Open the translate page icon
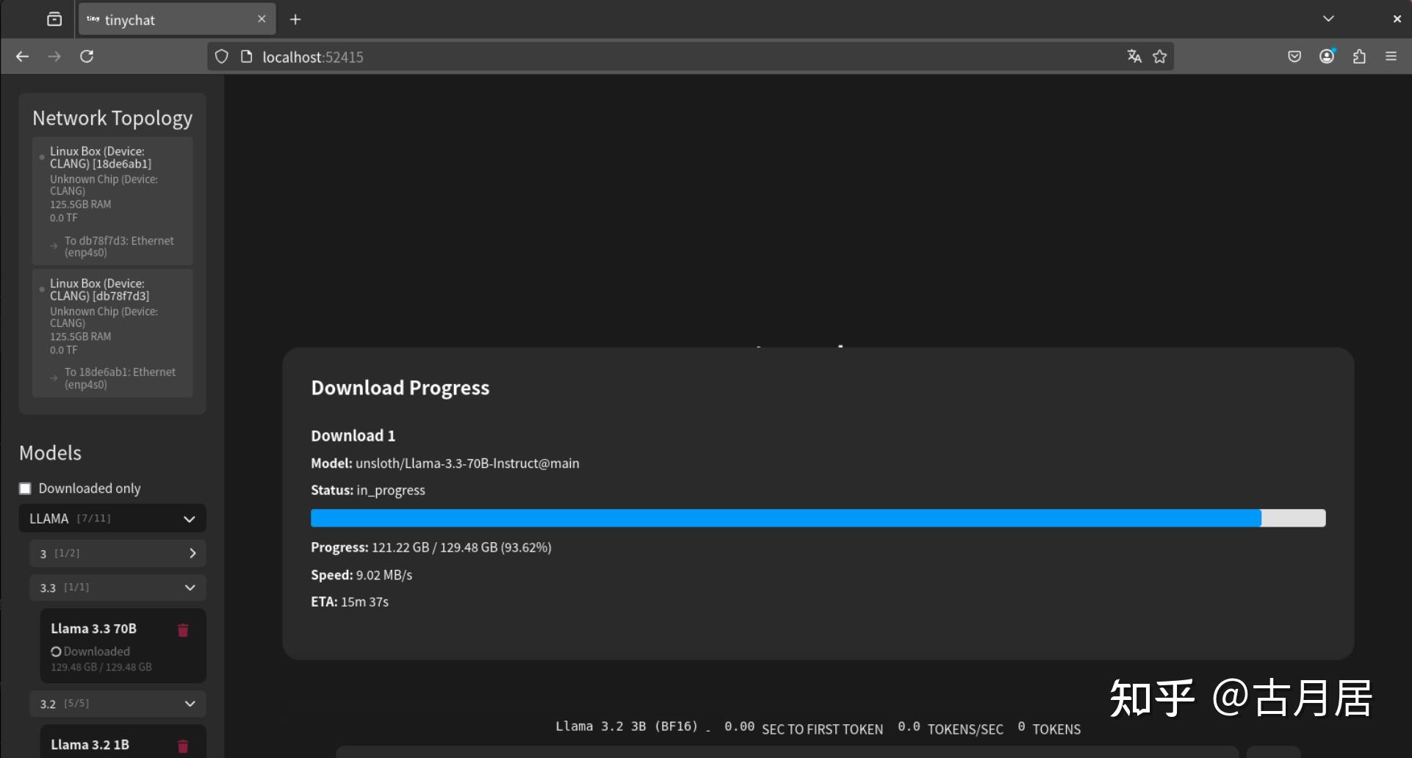The height and width of the screenshot is (758, 1412). point(1134,57)
